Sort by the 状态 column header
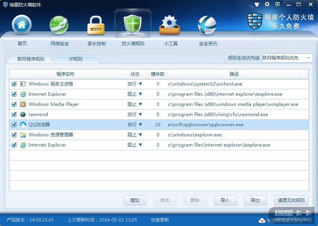The width and height of the screenshot is (318, 226). (135, 74)
